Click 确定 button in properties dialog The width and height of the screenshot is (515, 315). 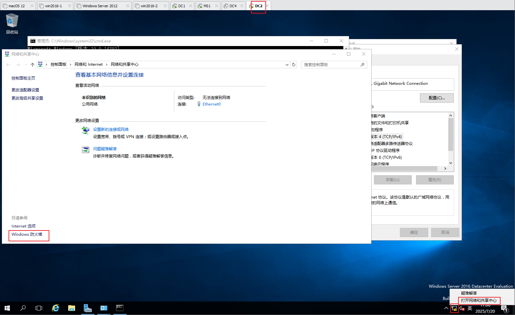point(414,232)
